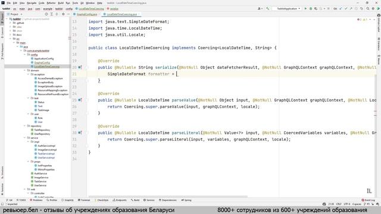The height and width of the screenshot is (214, 381).
Task: Run TasklistApplication with the green play icon
Action: coord(305,8)
